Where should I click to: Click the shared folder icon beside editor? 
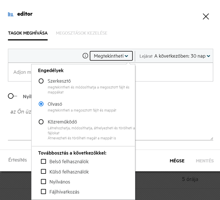(x=11, y=14)
